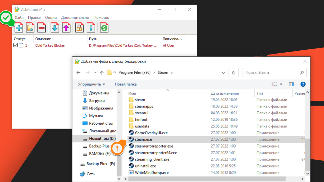Select Музыка in navigation pane
Viewport: 324px width, 182px height.
coord(93,116)
